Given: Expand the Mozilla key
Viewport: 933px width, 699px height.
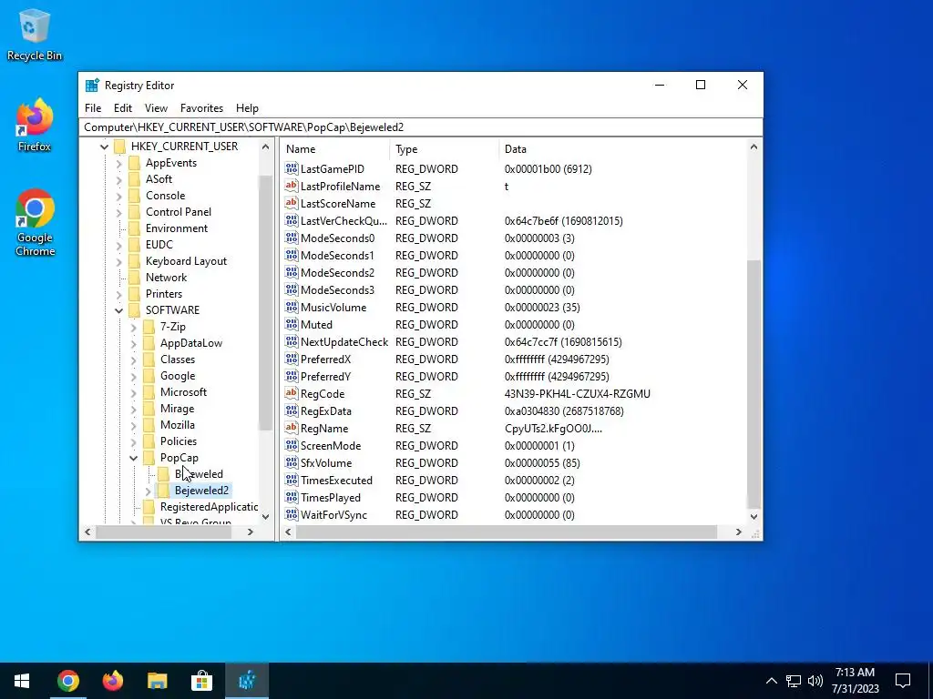Looking at the screenshot, I should pos(133,425).
